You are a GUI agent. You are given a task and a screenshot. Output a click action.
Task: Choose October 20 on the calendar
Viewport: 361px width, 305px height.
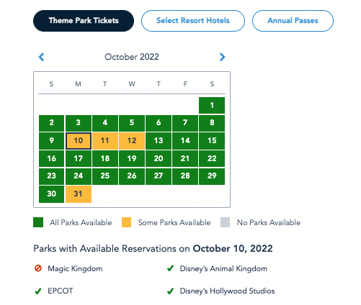pyautogui.click(x=159, y=158)
